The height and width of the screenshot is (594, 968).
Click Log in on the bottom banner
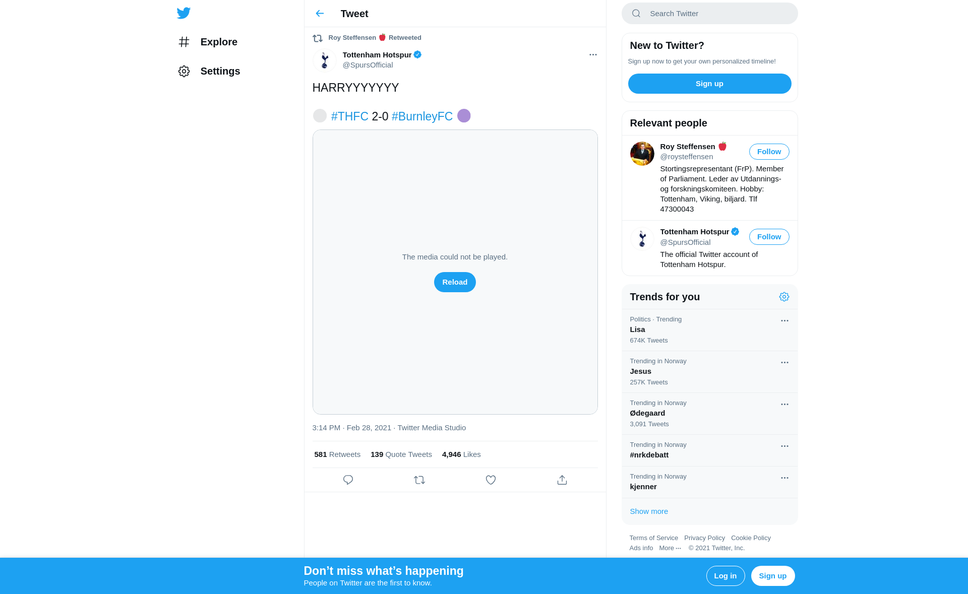pyautogui.click(x=725, y=576)
